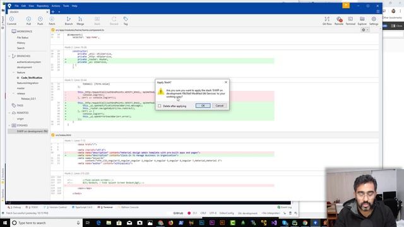Open the Edit menu
This screenshot has width=404, height=227.
(23, 6)
